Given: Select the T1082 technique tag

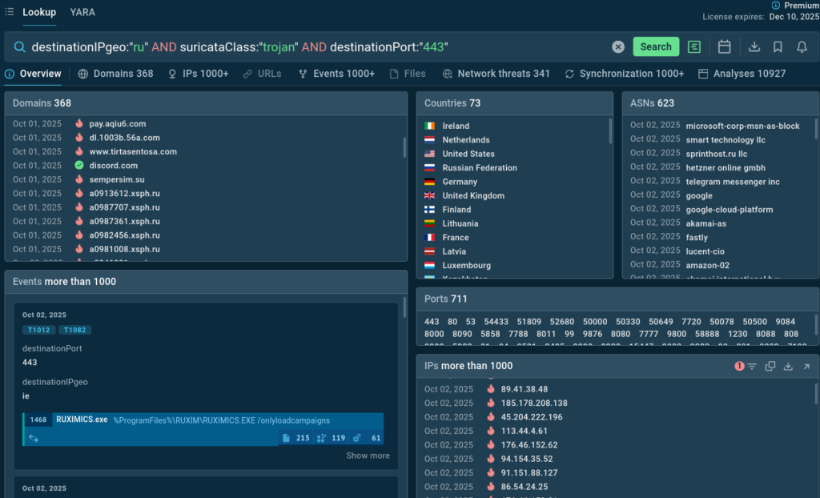Looking at the screenshot, I should [x=73, y=330].
